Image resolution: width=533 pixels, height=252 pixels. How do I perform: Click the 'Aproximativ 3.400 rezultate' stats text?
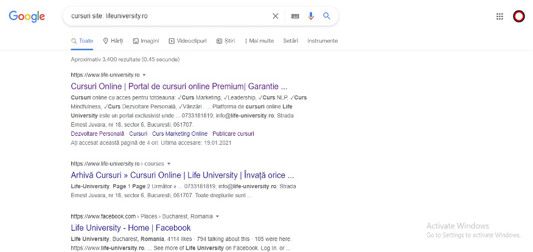pyautogui.click(x=125, y=60)
